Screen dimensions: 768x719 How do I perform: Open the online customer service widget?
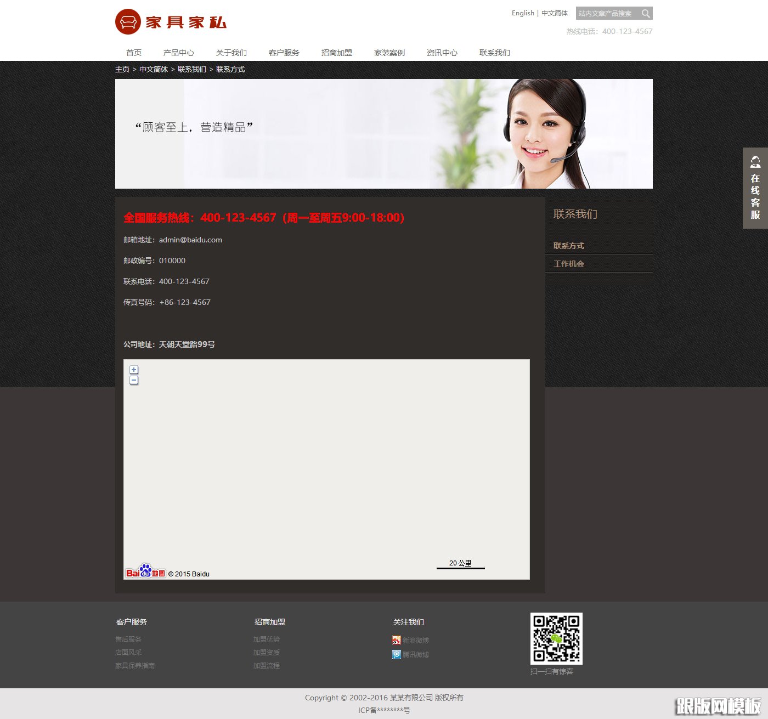point(755,188)
